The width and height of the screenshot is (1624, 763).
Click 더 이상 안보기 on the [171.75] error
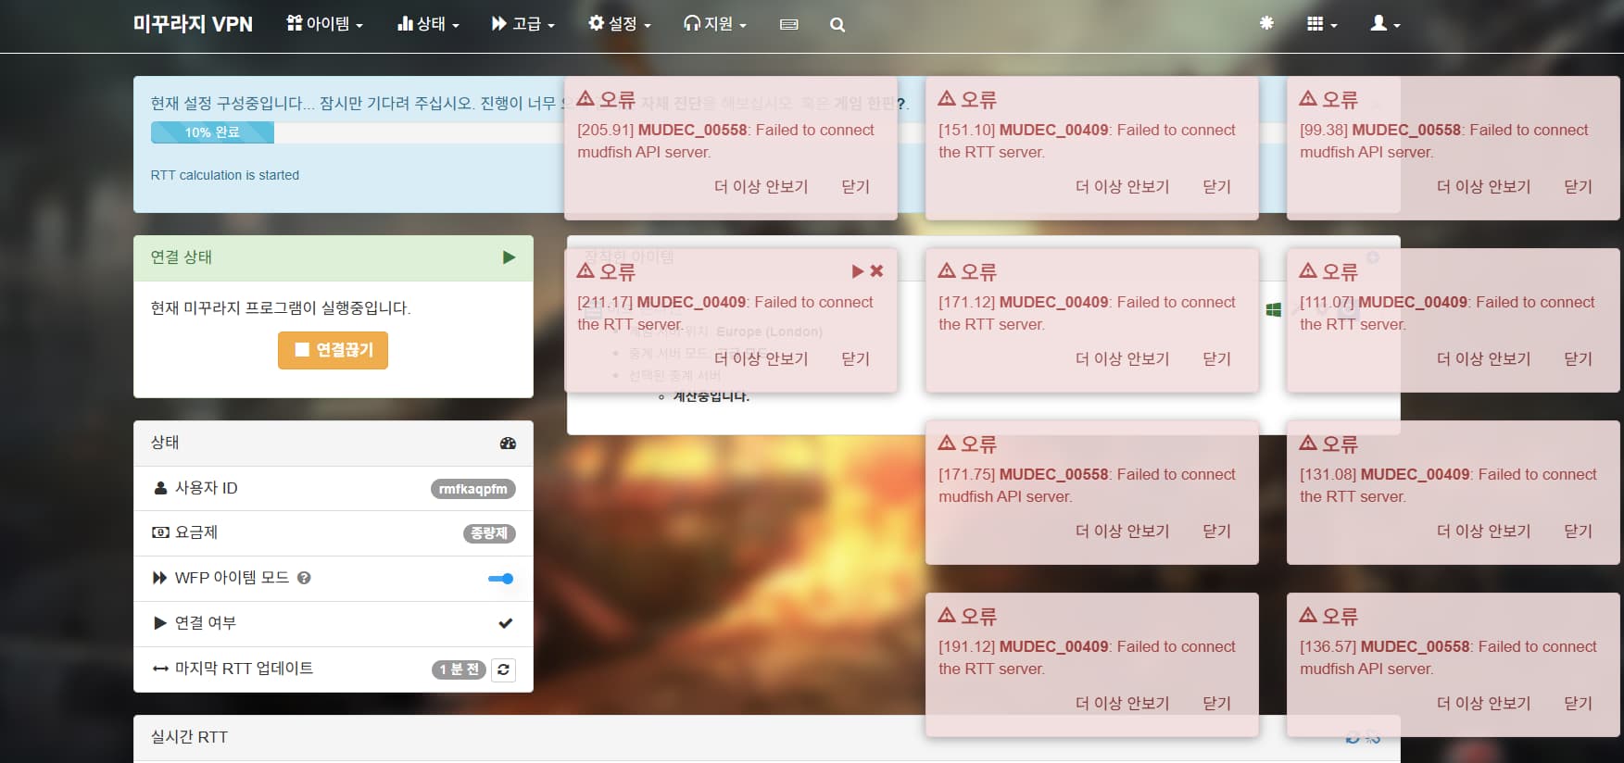click(x=1122, y=532)
